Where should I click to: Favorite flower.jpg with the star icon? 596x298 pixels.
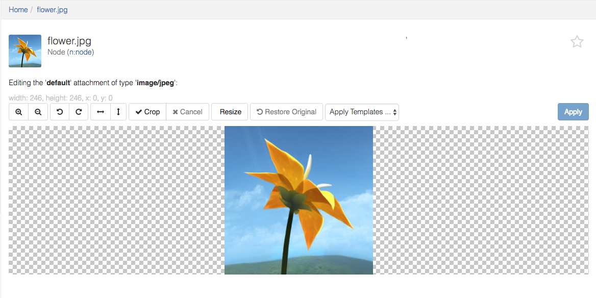click(x=577, y=41)
